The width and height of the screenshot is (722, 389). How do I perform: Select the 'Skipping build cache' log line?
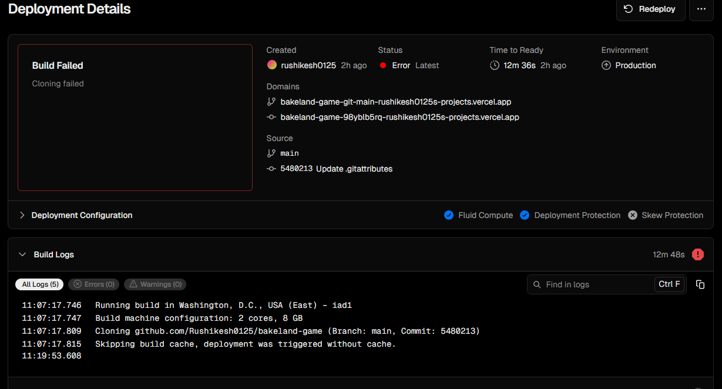[x=246, y=344]
